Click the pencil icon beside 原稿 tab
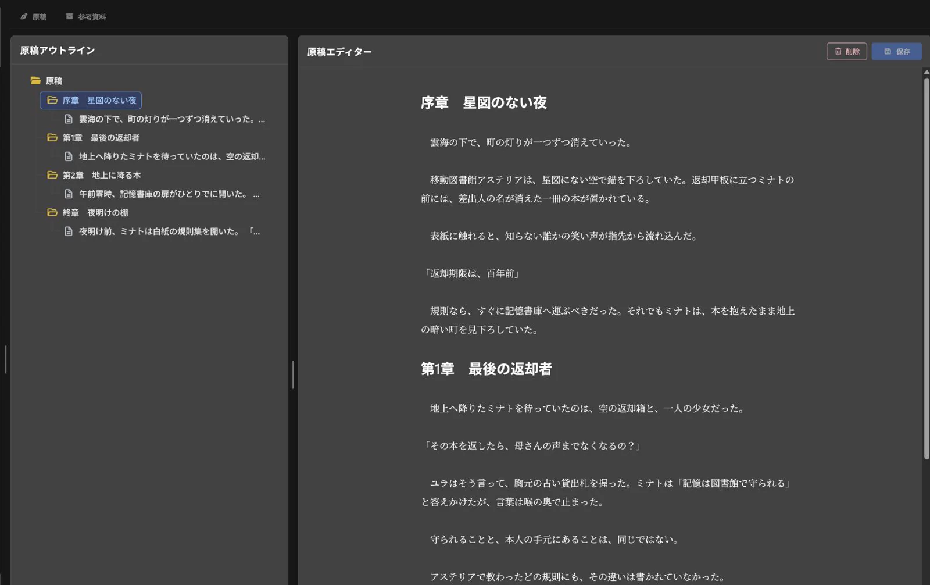Image resolution: width=930 pixels, height=585 pixels. coord(24,17)
